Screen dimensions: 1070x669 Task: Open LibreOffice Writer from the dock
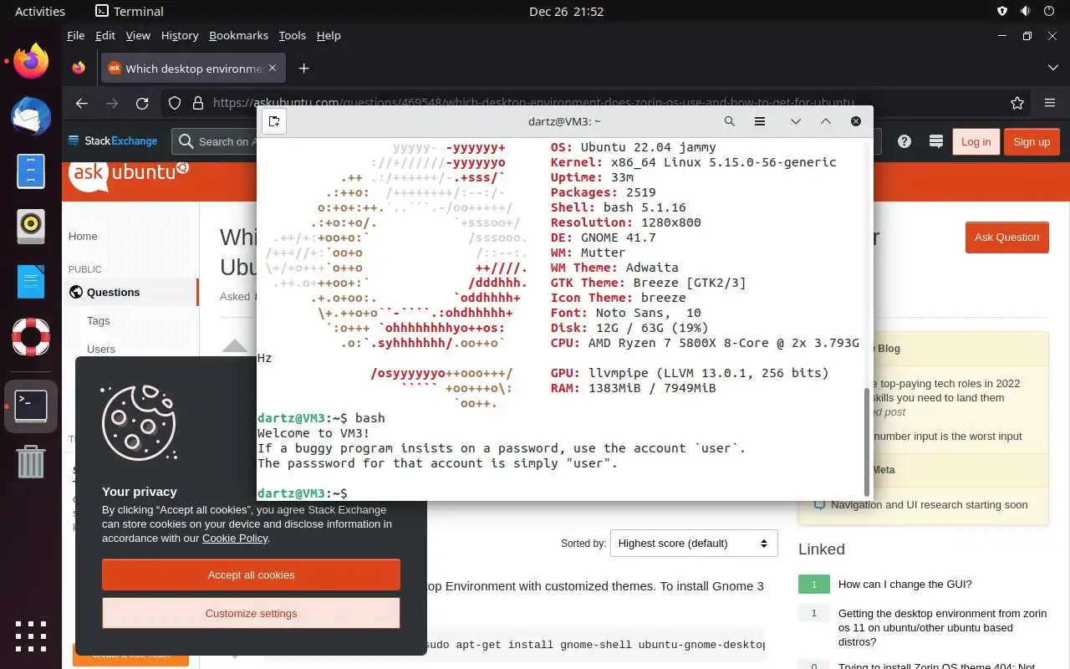[31, 281]
